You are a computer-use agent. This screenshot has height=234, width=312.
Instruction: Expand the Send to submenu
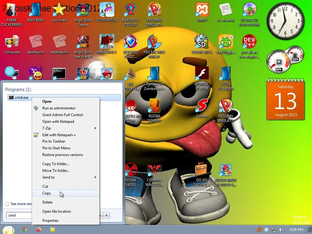(66, 177)
